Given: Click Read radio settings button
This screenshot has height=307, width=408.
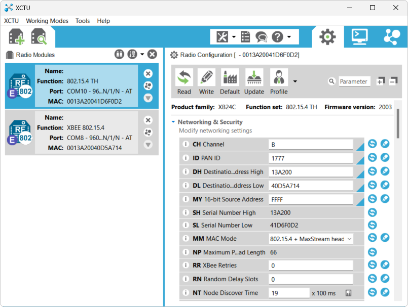Looking at the screenshot, I should (x=184, y=81).
